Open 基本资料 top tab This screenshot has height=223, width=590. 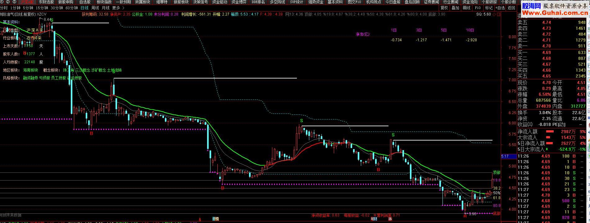(335, 2)
